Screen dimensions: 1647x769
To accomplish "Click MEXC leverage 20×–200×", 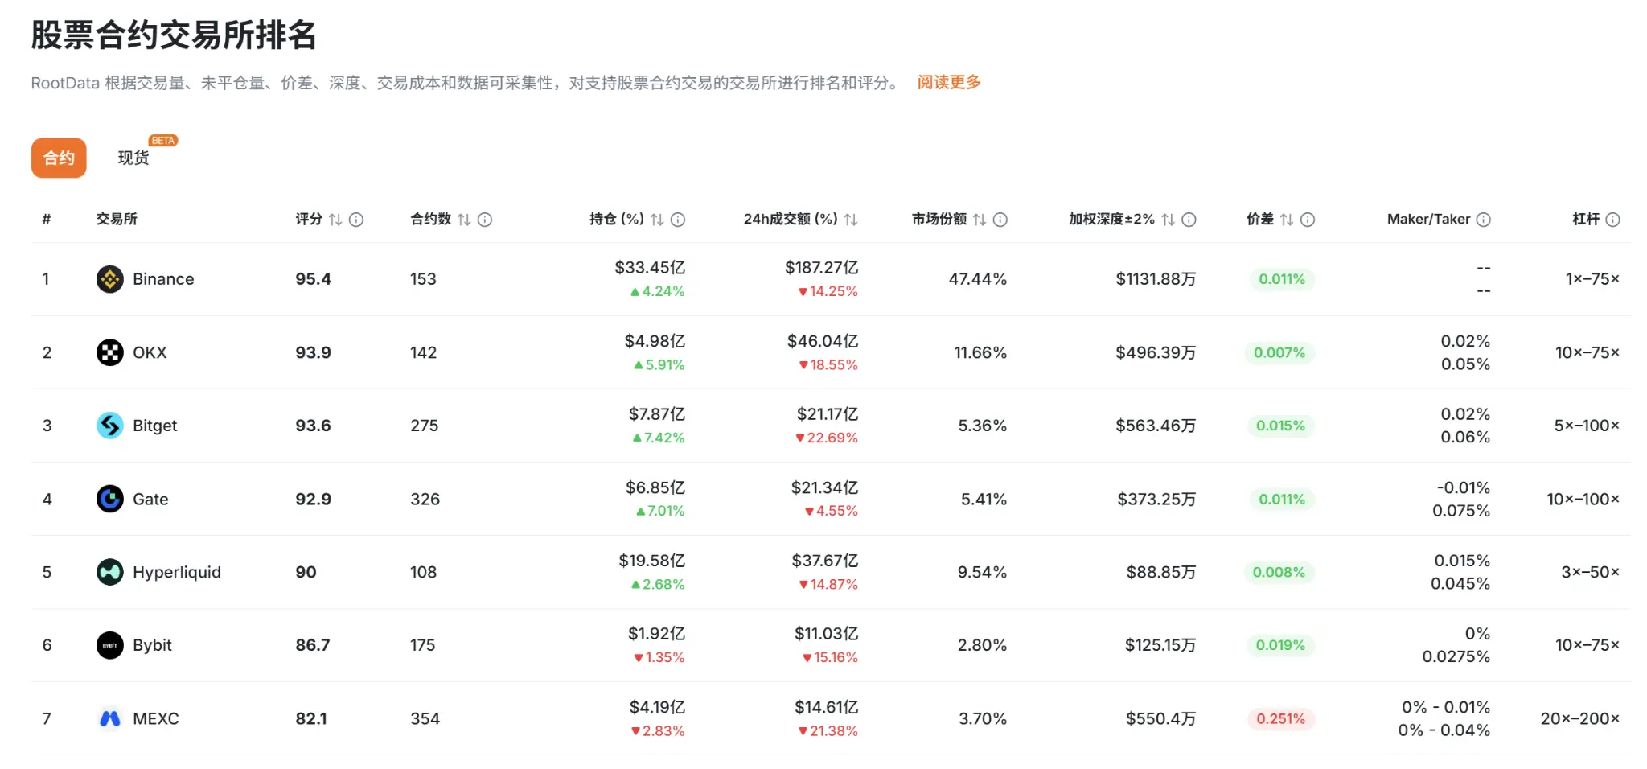I will click(x=1579, y=718).
